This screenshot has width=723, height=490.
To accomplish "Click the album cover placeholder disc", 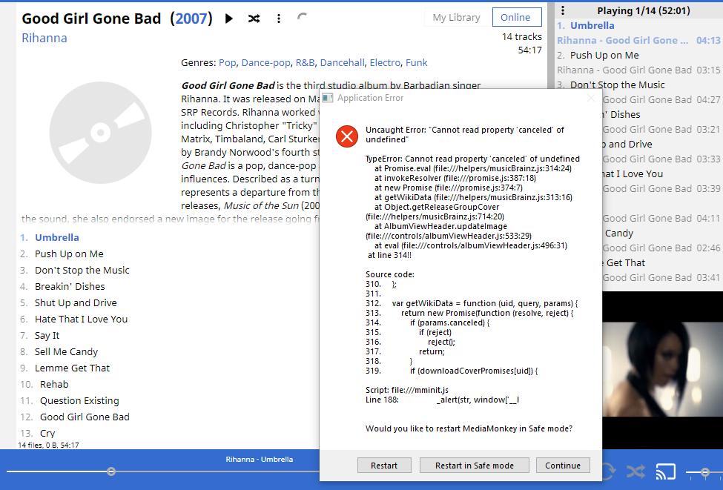I will pos(97,132).
